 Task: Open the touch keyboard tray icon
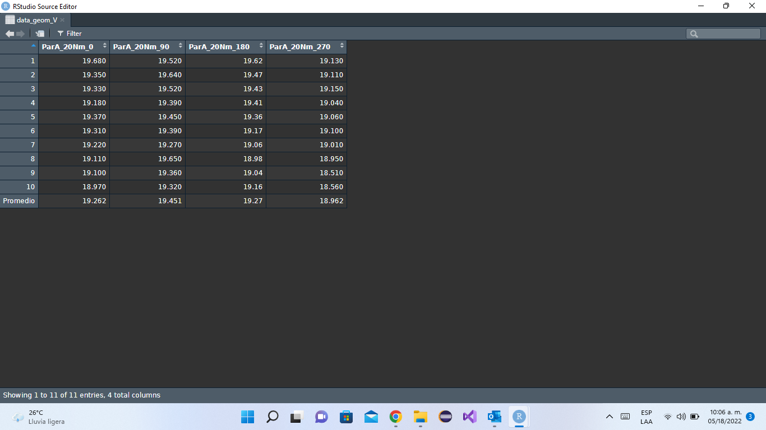tap(625, 417)
